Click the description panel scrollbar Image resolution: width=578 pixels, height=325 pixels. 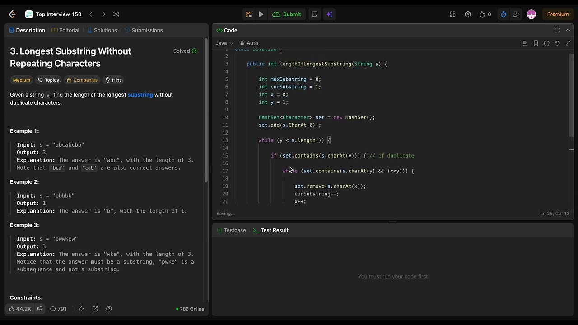point(206,111)
